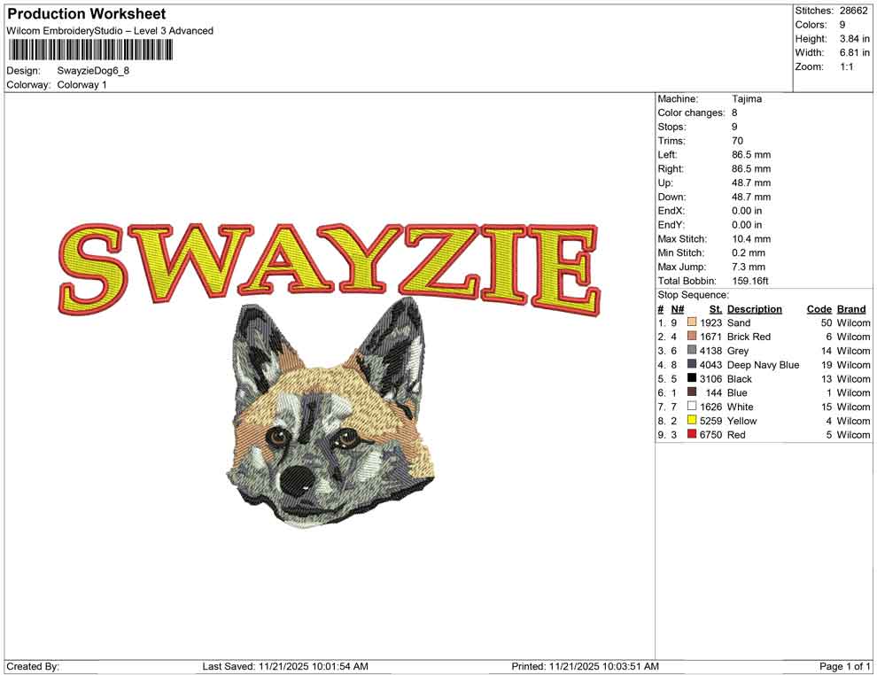Select the Red 6750 thread swatch

(x=692, y=435)
